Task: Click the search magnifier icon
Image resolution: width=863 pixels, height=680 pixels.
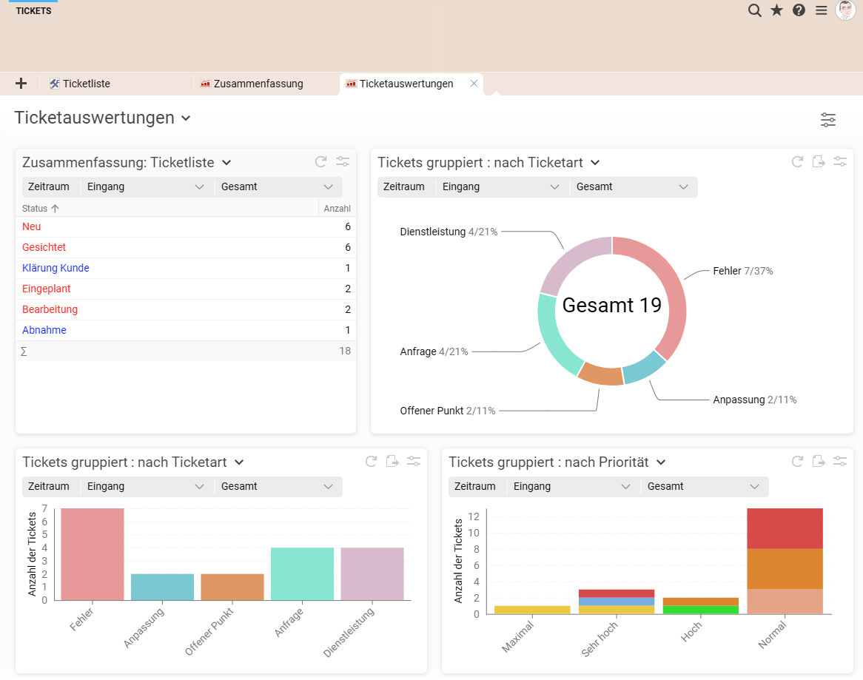Action: (754, 10)
